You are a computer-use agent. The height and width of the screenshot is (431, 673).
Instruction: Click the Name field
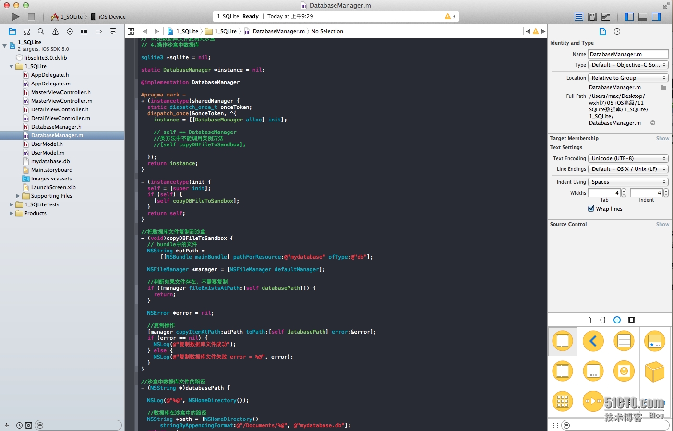[x=628, y=54]
